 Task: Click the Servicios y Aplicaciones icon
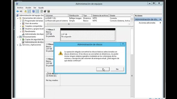click(20, 45)
